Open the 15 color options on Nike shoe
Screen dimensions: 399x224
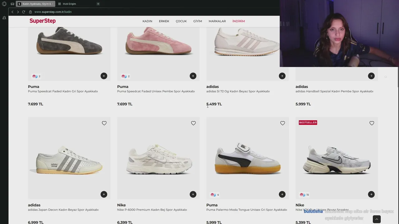click(304, 195)
